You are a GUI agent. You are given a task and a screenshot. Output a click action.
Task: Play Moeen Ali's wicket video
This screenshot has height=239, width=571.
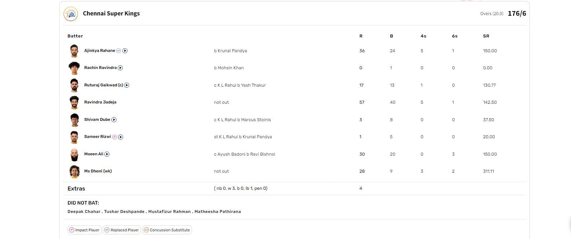107,154
